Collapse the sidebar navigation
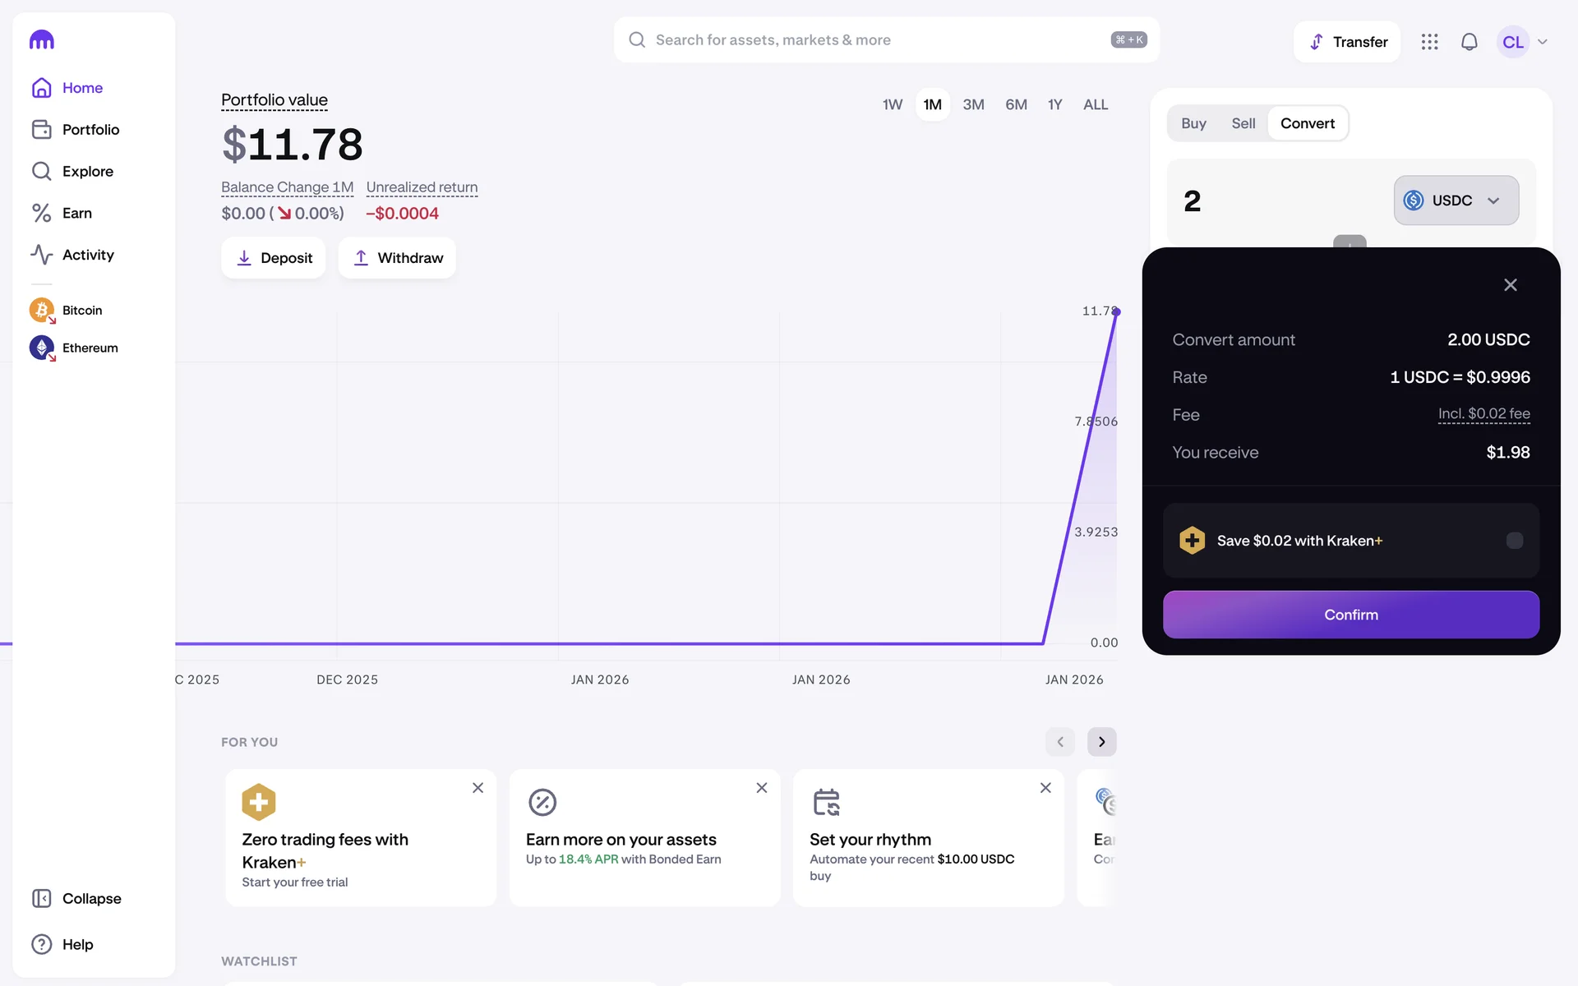Screen dimensions: 1578x986 [90, 898]
